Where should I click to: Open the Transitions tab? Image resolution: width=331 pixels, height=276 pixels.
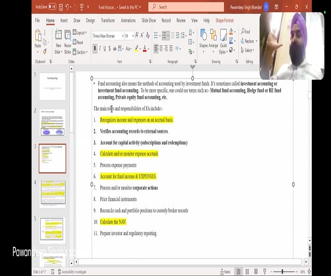tap(108, 20)
